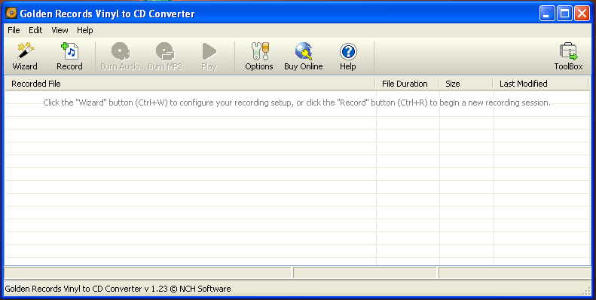Viewport: 596px width, 300px height.
Task: Start a new recording with Record
Action: [69, 57]
